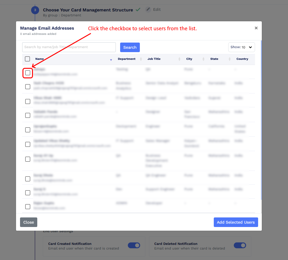
Task: Check the first user's highlighted checkbox
Action: pos(28,73)
